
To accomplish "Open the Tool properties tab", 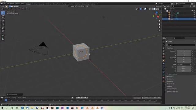I will 164,42.
